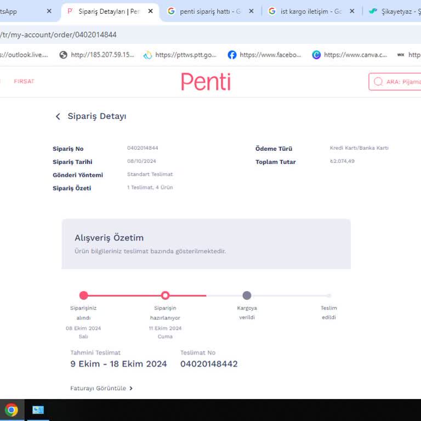Click the Canva bookmark icon

pos(316,55)
